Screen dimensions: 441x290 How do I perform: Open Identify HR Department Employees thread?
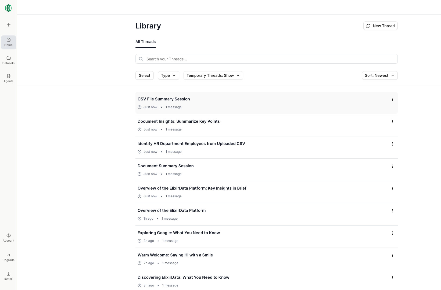tap(191, 144)
